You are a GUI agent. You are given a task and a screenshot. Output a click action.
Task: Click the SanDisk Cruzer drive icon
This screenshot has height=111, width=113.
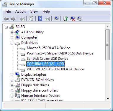coord(23,59)
